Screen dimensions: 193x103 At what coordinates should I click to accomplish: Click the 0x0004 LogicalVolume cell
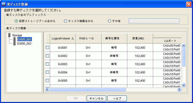tap(63, 72)
